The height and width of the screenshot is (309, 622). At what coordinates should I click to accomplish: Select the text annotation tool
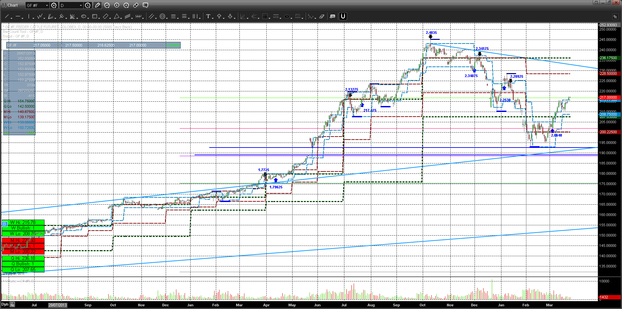pos(208,16)
